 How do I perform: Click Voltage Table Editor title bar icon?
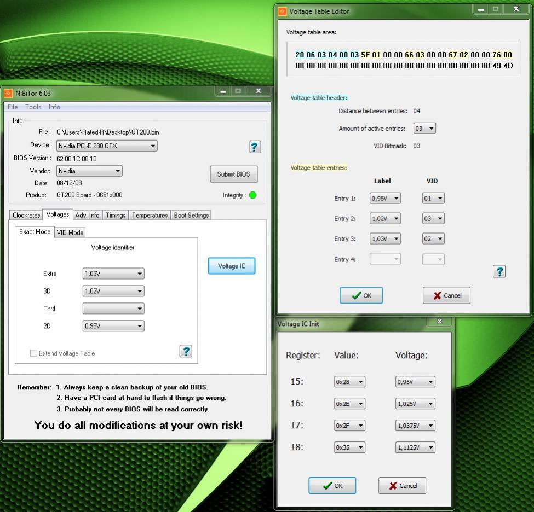pos(282,11)
